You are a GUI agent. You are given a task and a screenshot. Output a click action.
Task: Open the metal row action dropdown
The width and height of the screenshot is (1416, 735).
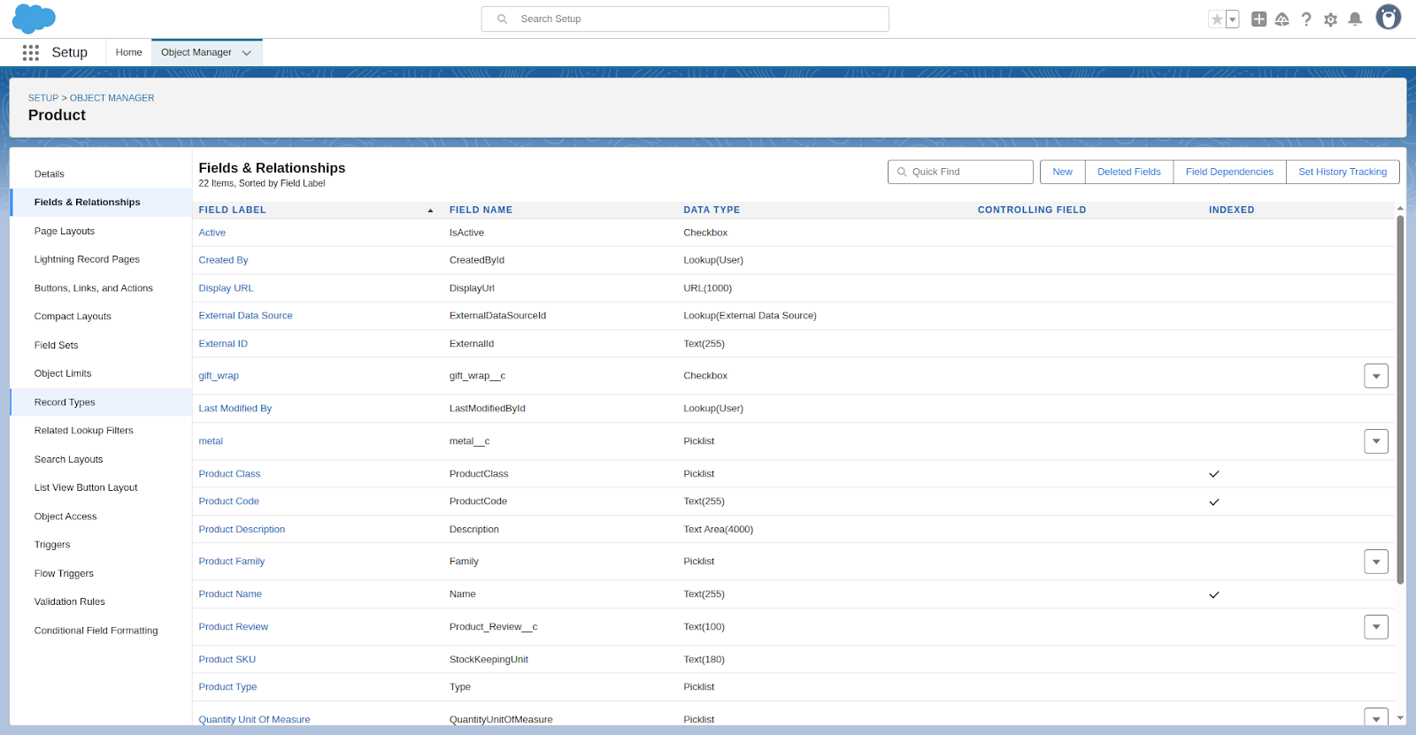coord(1375,441)
